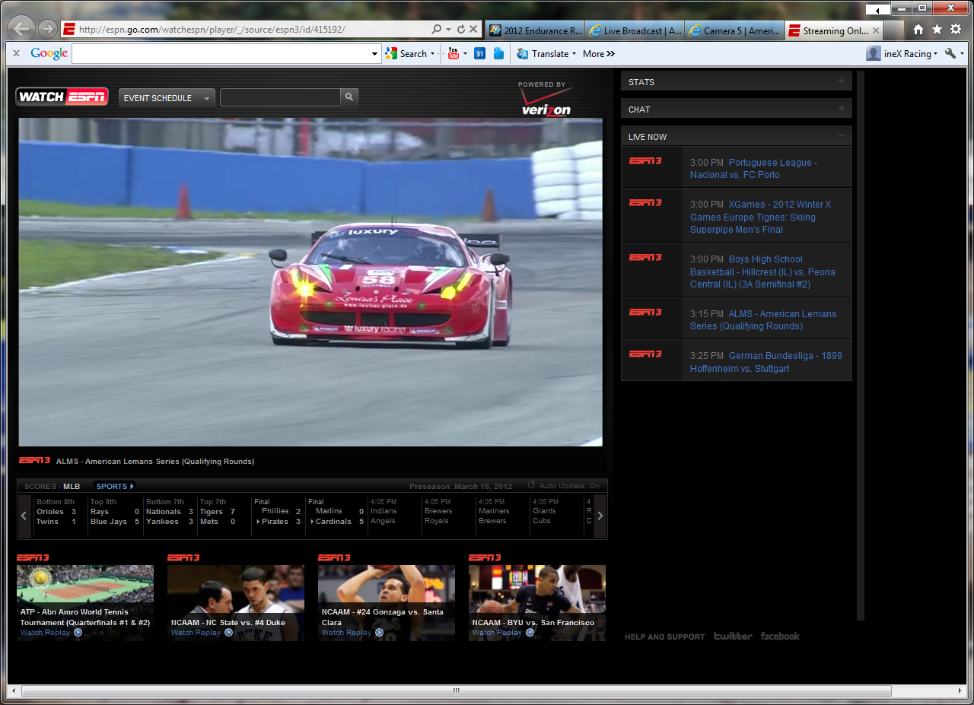
Task: Stop loading with the address bar X icon
Action: [473, 30]
